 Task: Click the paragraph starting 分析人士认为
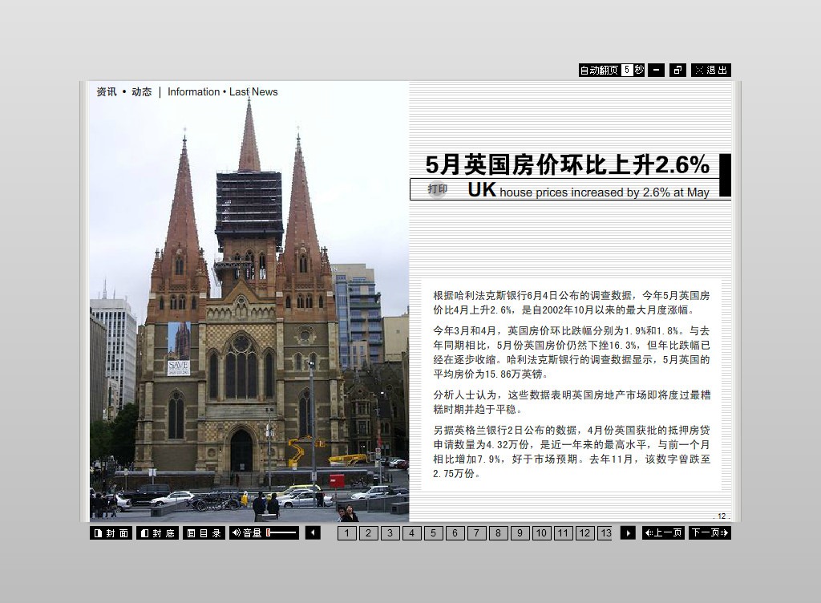coord(571,402)
